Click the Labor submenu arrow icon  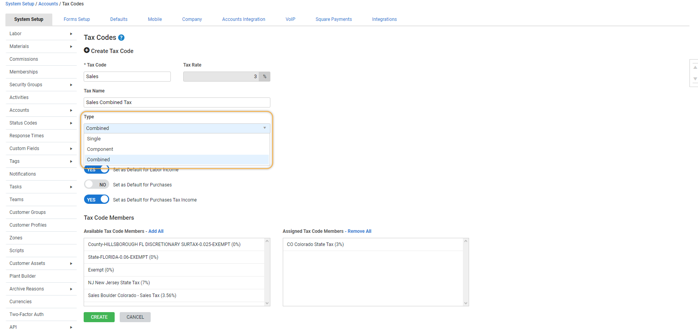tap(71, 34)
